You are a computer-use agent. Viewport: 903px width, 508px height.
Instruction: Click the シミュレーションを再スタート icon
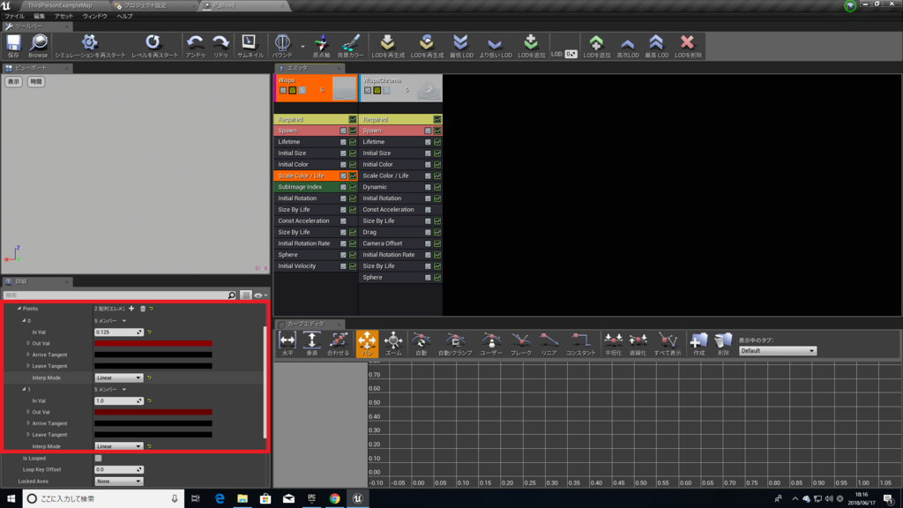(90, 46)
